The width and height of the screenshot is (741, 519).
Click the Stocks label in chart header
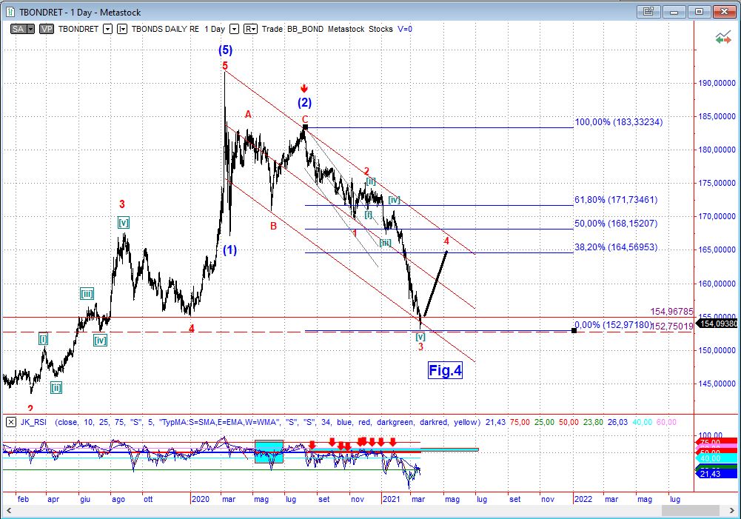[380, 29]
